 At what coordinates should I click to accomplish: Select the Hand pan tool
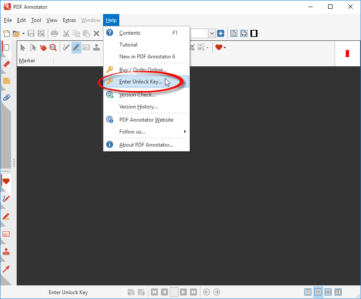coord(43,47)
